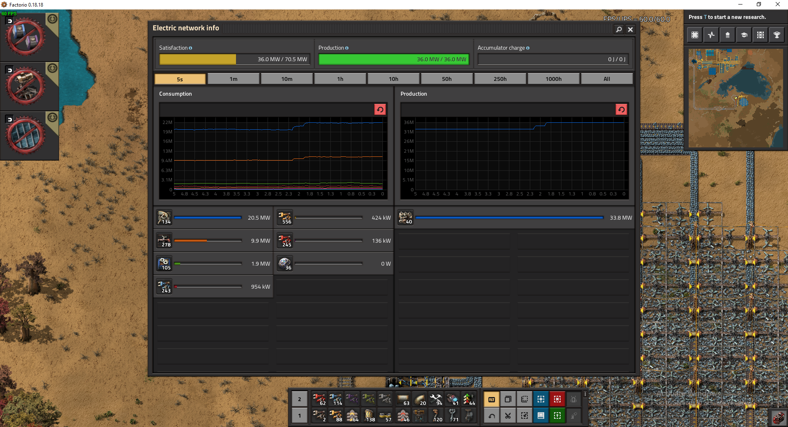Click the dashed-square import string shortcut with arrow
Image resolution: width=788 pixels, height=427 pixels.
click(525, 416)
